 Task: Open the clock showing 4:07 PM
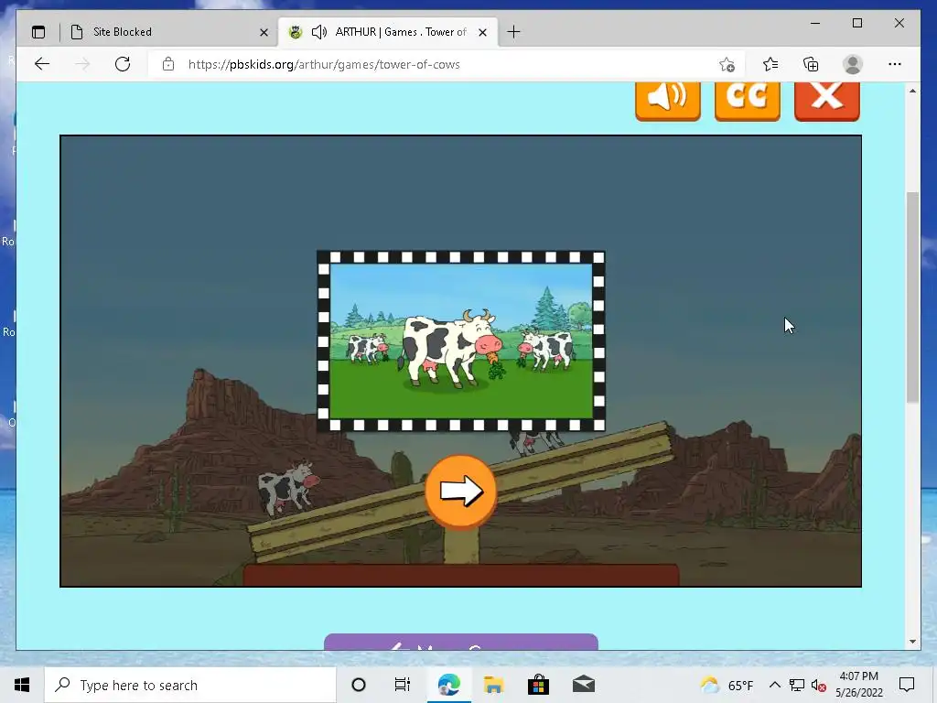(x=858, y=685)
